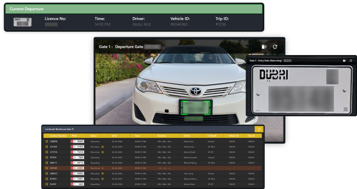
Task: Click the Blacklisted warning icon in highlighted row
Action: [103, 168]
